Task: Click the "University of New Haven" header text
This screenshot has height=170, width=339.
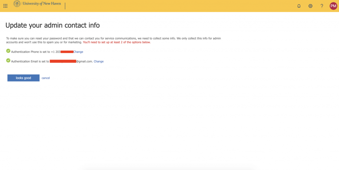Action: [x=42, y=4]
